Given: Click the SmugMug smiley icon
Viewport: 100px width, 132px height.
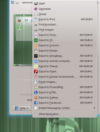Looking at the screenshot, I should (x=36, y=56).
